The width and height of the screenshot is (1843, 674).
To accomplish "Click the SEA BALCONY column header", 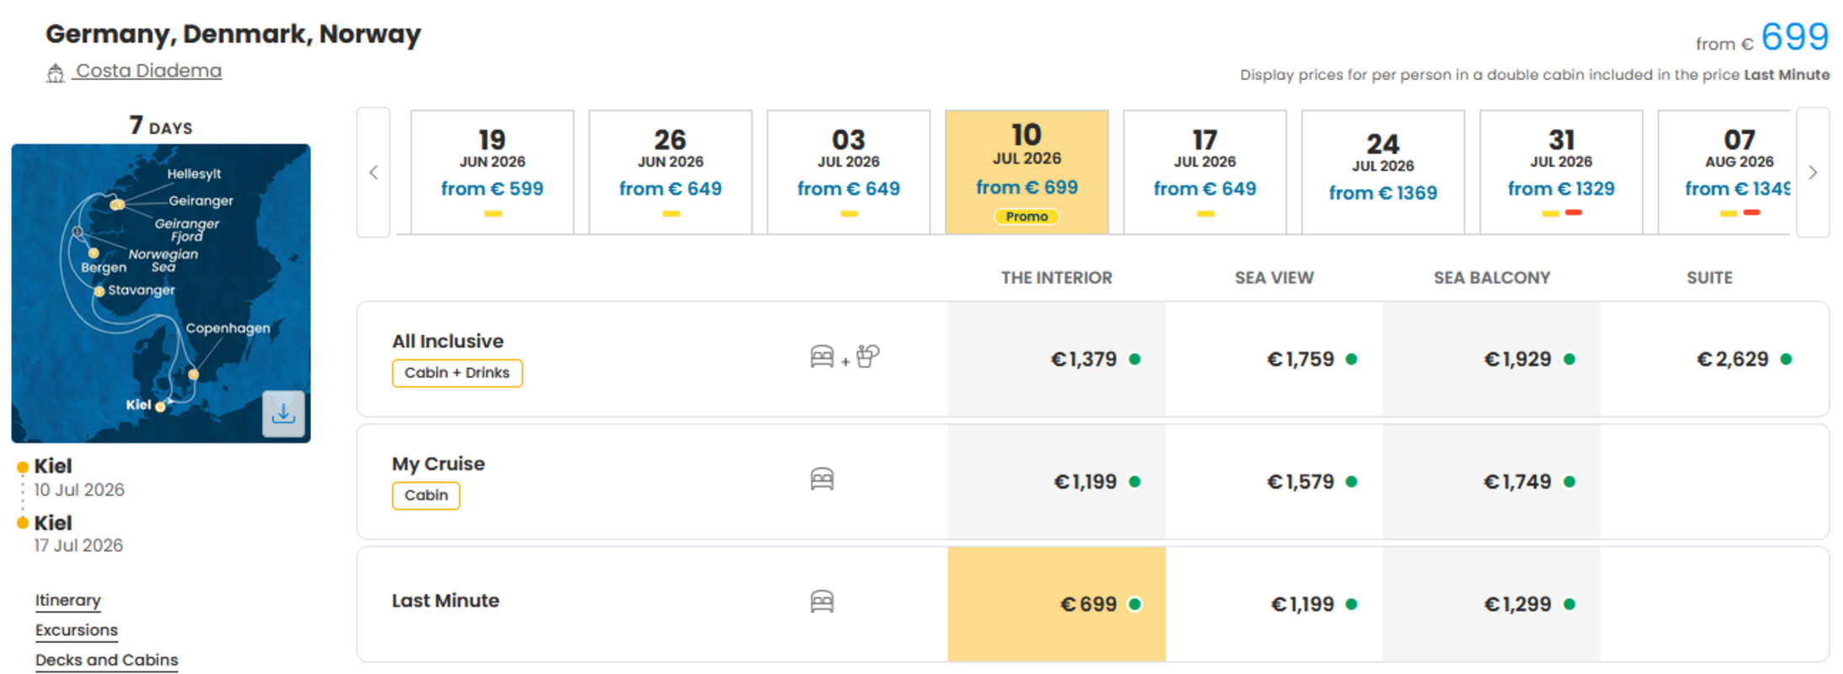I will (1492, 278).
